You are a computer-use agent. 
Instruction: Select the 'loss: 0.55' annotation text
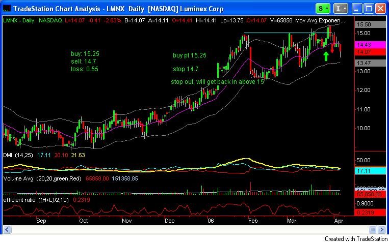(84, 69)
